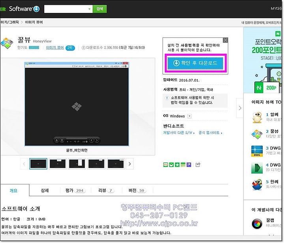Open 꿀뷰 icon in top list
284x243 pixels.
[x=257, y=134]
